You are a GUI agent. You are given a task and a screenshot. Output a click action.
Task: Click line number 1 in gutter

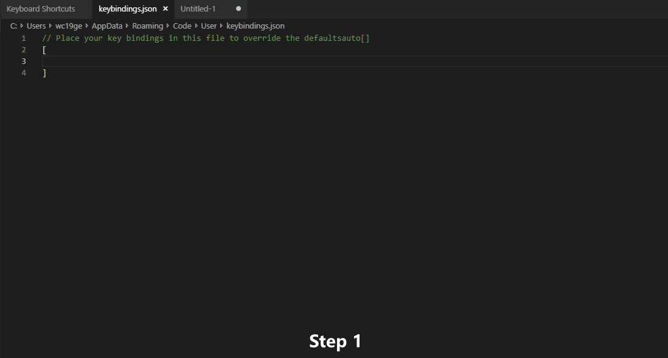point(24,38)
